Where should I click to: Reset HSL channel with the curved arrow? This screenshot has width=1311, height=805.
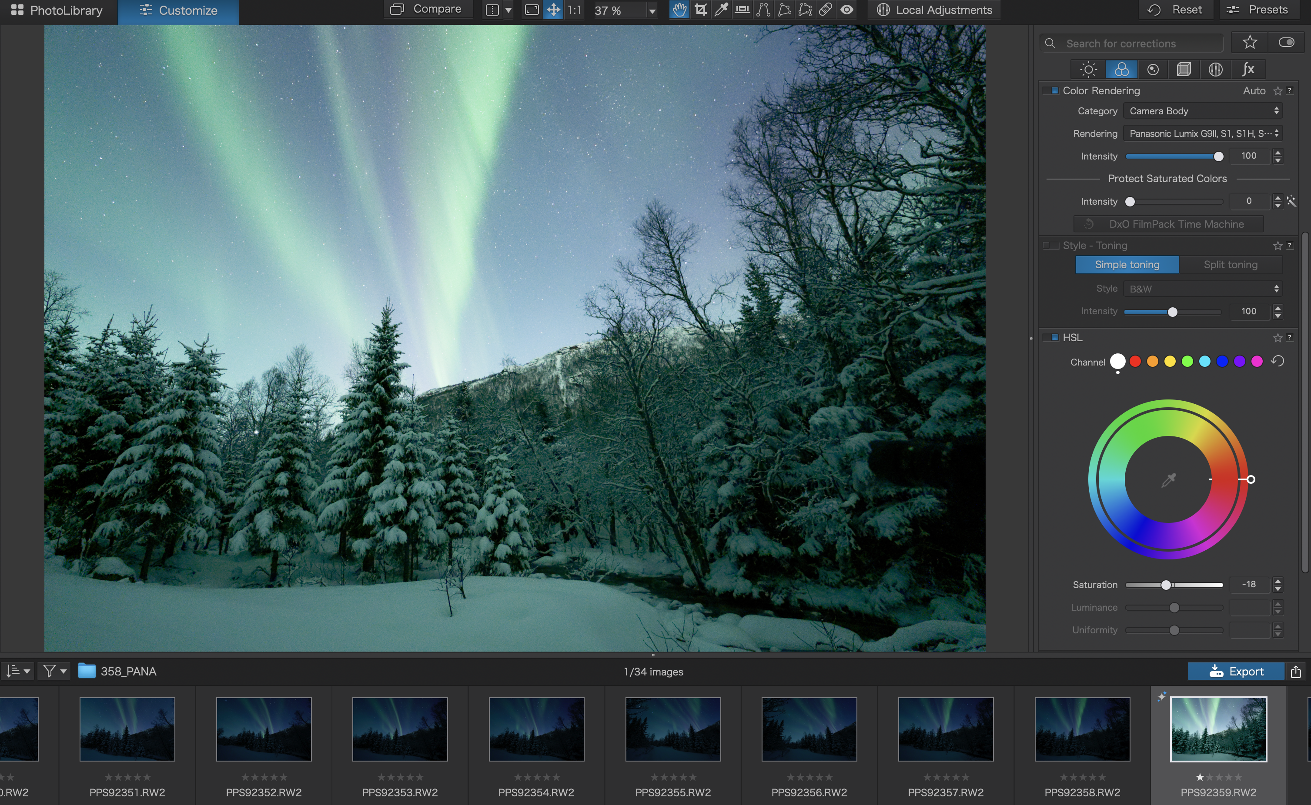coord(1278,361)
